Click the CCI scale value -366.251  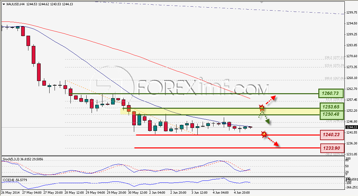352,187
